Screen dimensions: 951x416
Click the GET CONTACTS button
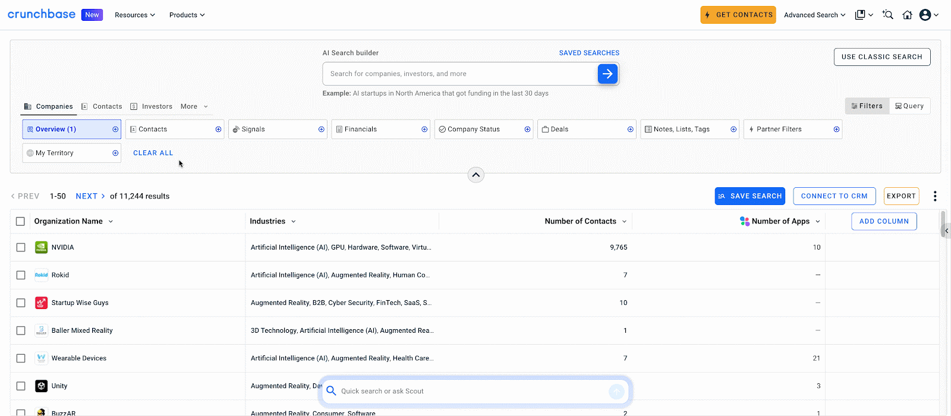click(x=738, y=15)
